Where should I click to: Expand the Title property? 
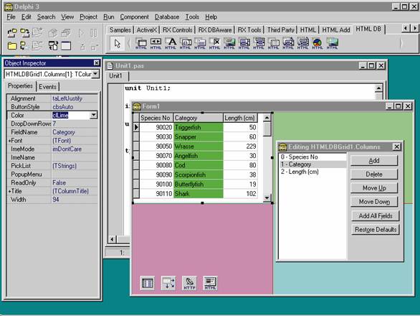click(x=9, y=191)
